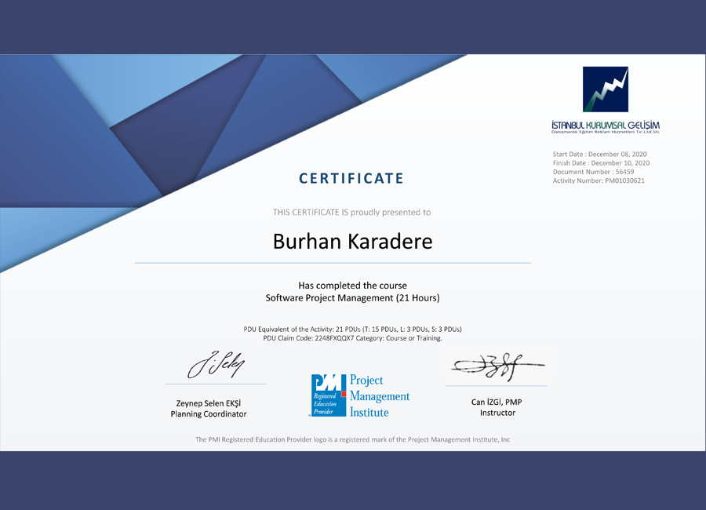706x510 pixels.
Task: Click the Document Number 56459 text
Action: (x=592, y=172)
